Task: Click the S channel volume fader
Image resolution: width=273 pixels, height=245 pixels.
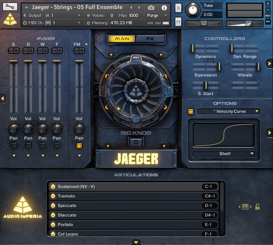Action: 13,62
